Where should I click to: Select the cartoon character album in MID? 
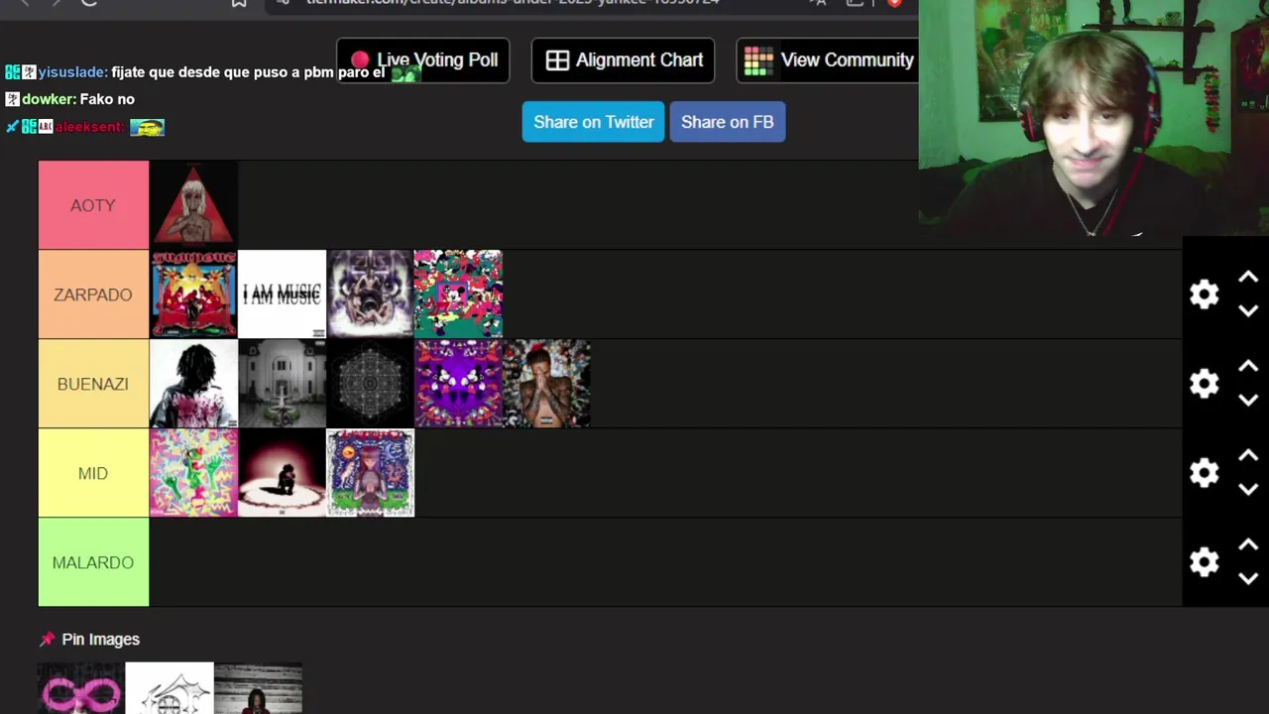(370, 473)
